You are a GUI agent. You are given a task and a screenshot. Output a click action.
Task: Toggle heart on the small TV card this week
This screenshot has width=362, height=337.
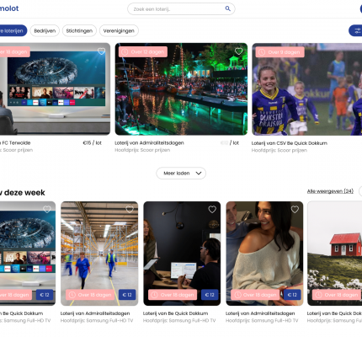tap(47, 210)
